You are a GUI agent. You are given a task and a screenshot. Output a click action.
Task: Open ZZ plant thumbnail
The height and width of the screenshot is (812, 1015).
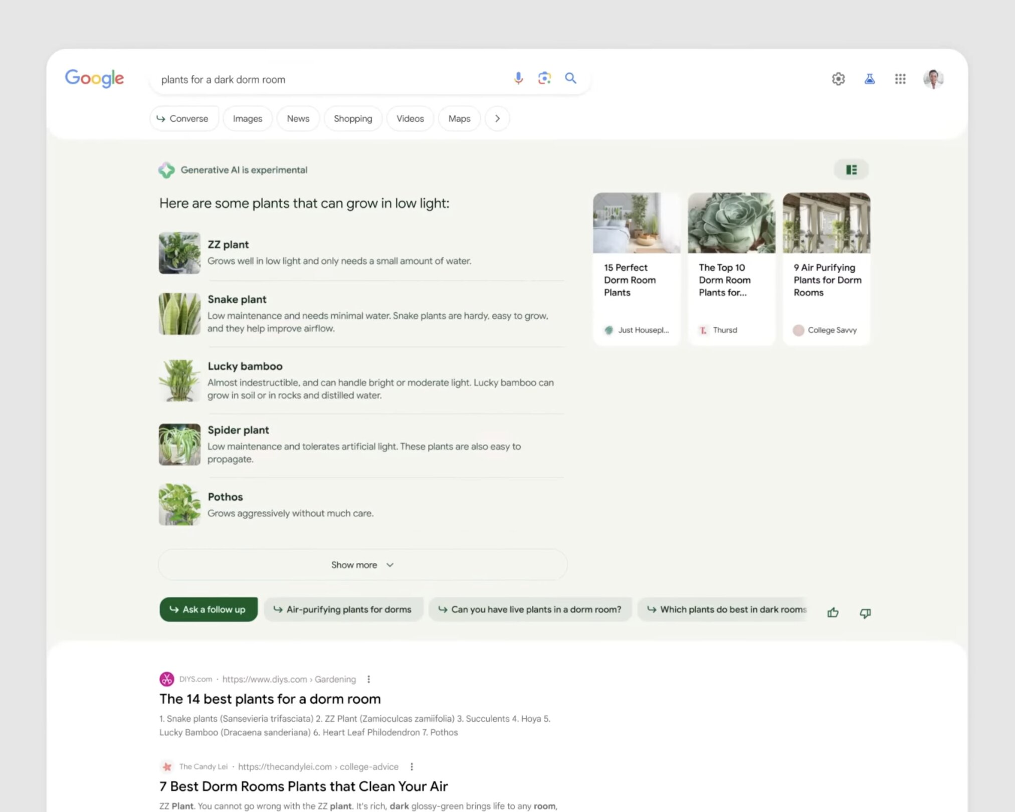point(179,253)
